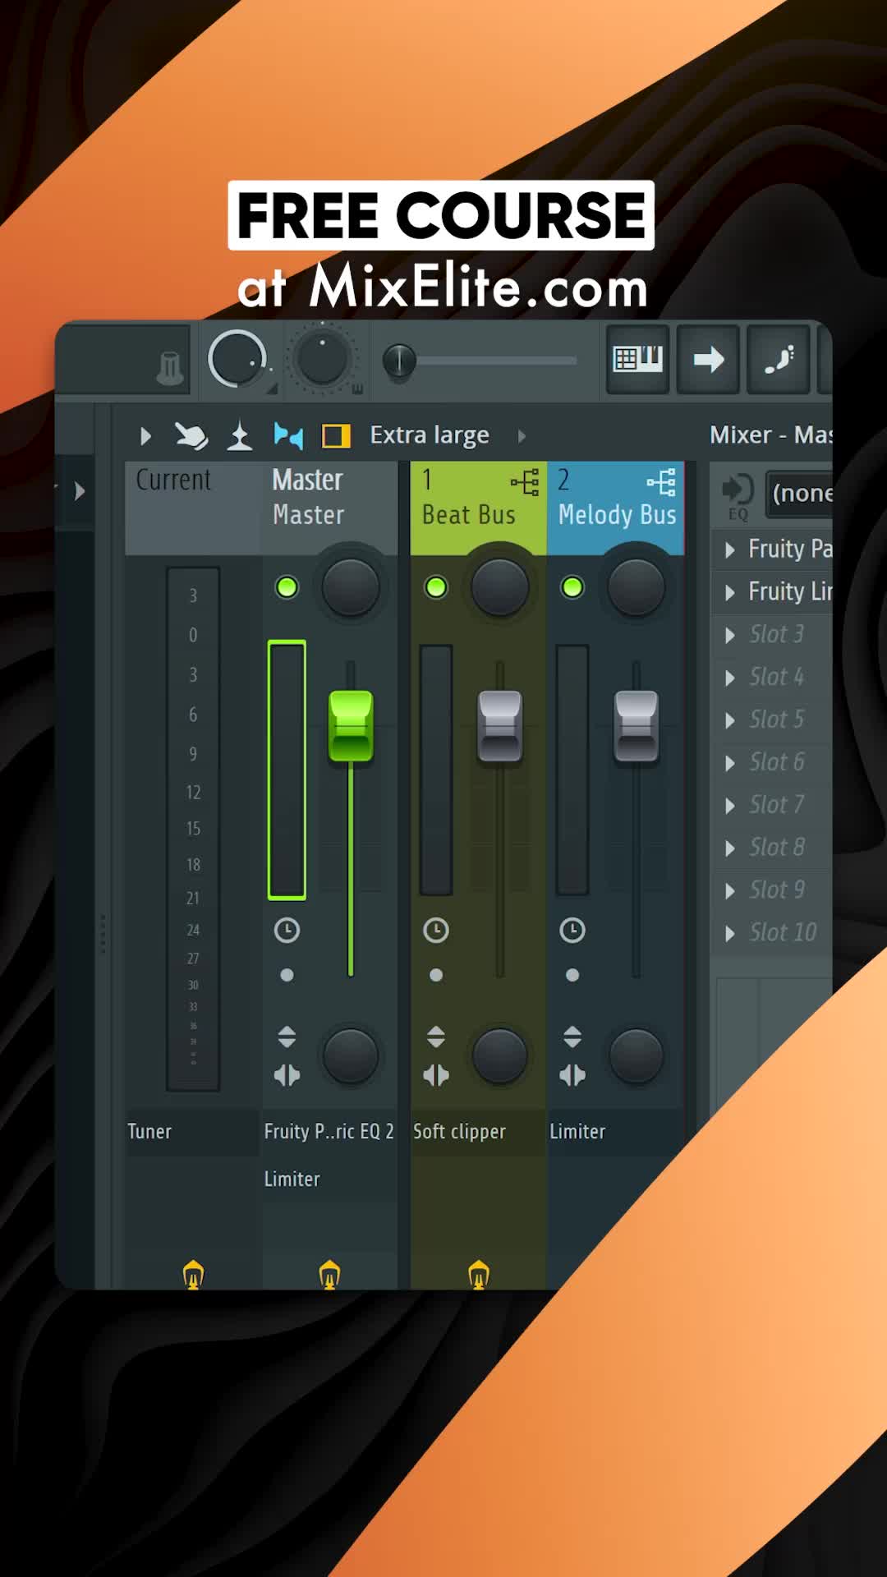
Task: Adjust the Melody Bus pan knob
Action: (x=636, y=587)
